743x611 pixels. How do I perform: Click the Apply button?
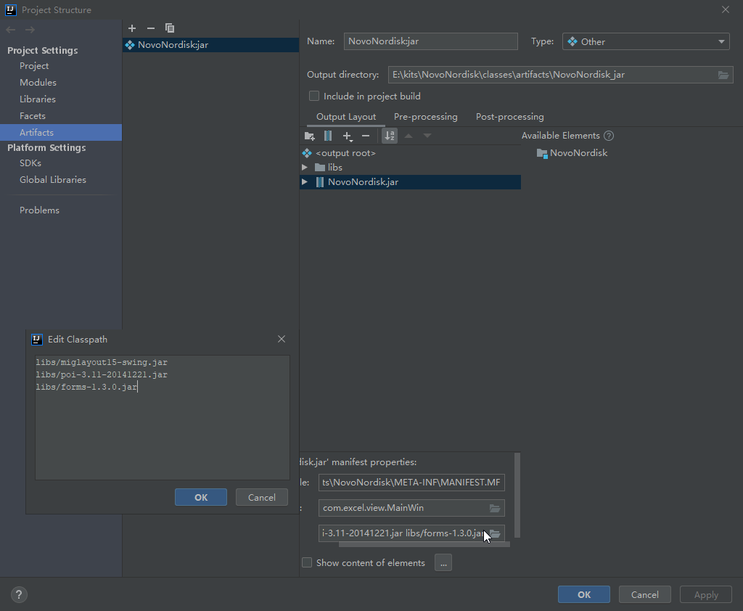[706, 594]
